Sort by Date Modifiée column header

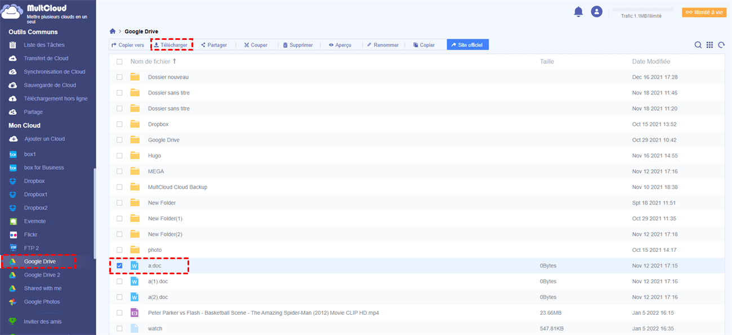(651, 61)
